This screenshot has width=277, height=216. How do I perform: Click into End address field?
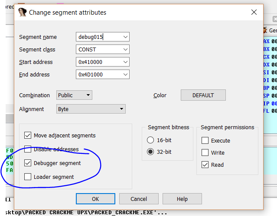[98, 75]
